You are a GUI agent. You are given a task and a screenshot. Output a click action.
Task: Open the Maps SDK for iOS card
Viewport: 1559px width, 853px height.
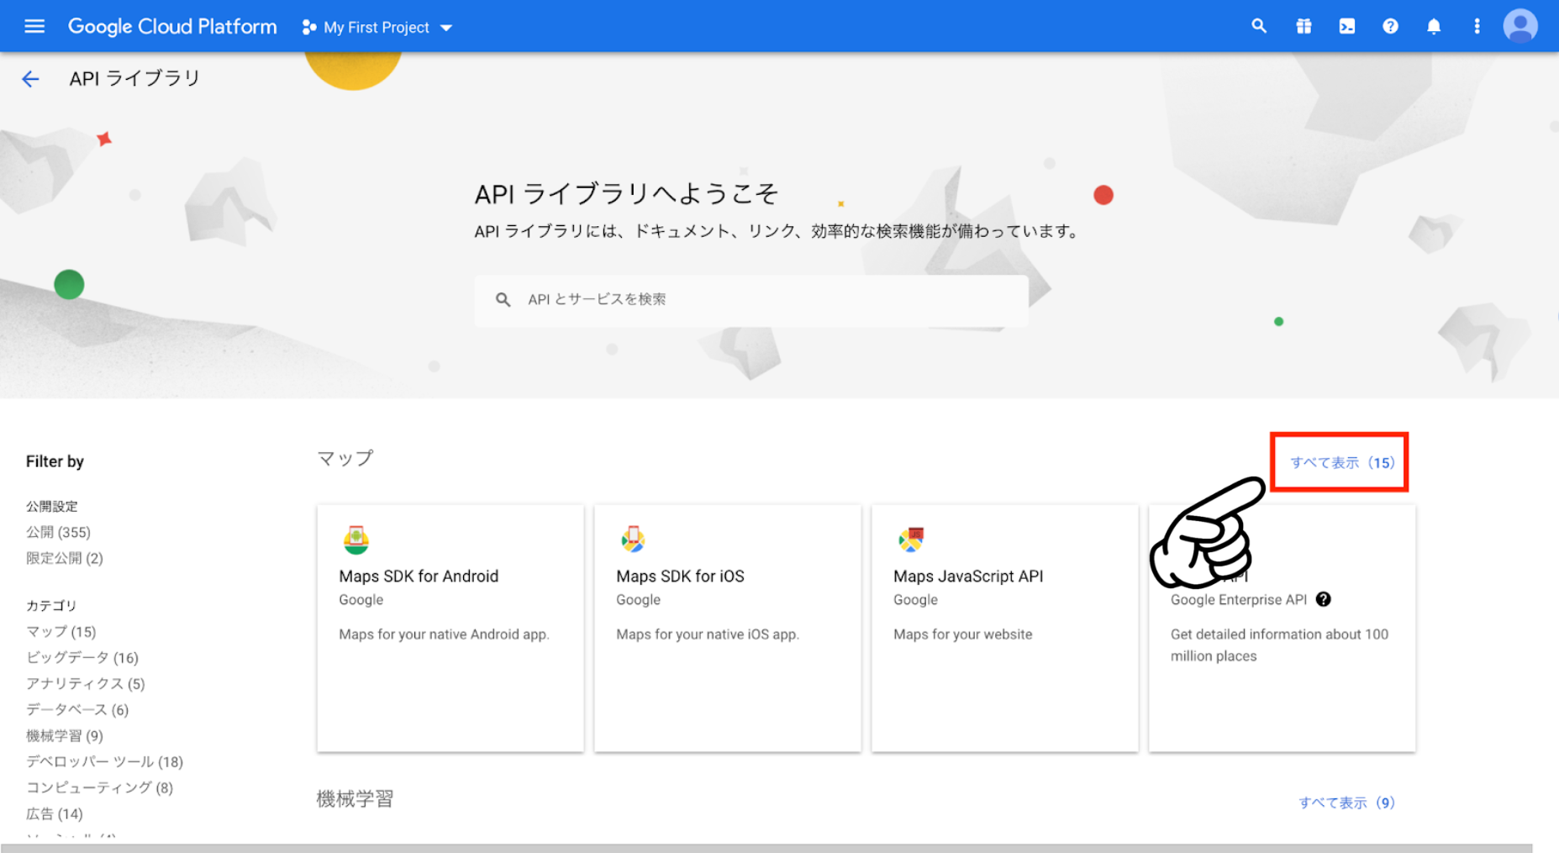pos(728,628)
